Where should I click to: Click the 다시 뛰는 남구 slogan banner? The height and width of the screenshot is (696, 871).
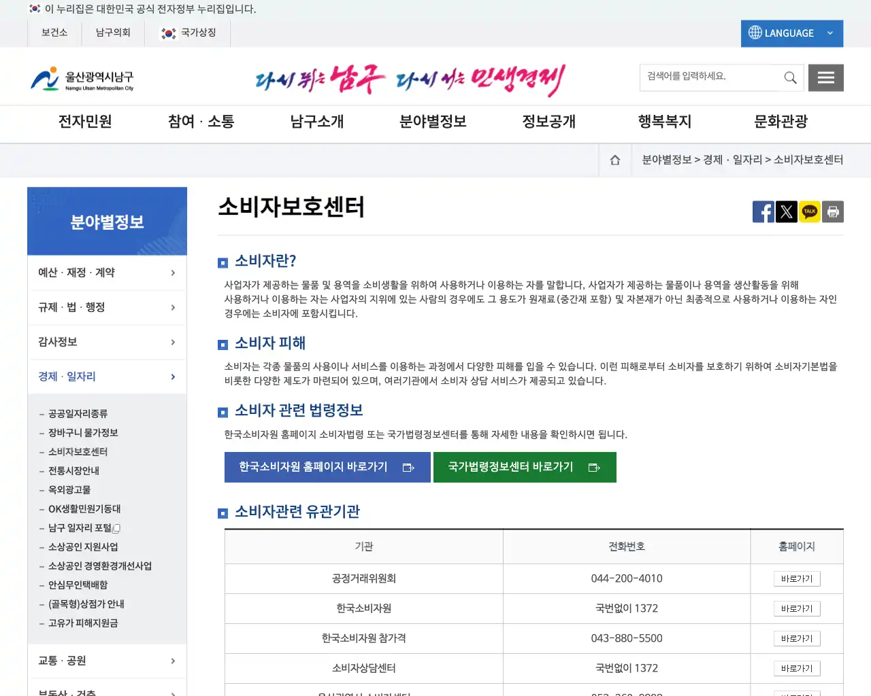(x=410, y=80)
